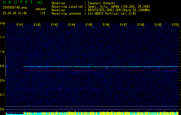Click time axis marker 0142

click(37, 25)
